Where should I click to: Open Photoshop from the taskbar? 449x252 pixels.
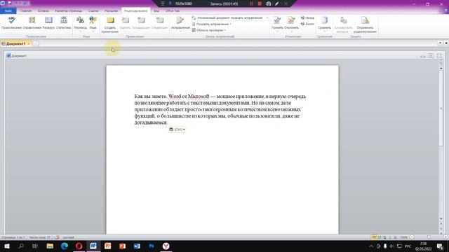click(152, 246)
